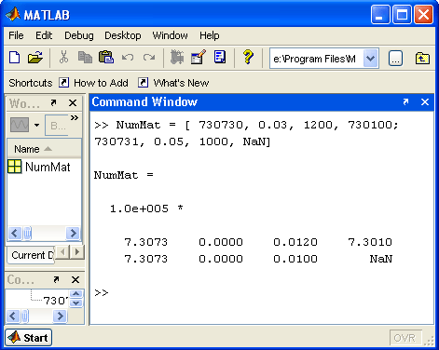Close the Workspace panel
The height and width of the screenshot is (350, 439).
point(73,102)
